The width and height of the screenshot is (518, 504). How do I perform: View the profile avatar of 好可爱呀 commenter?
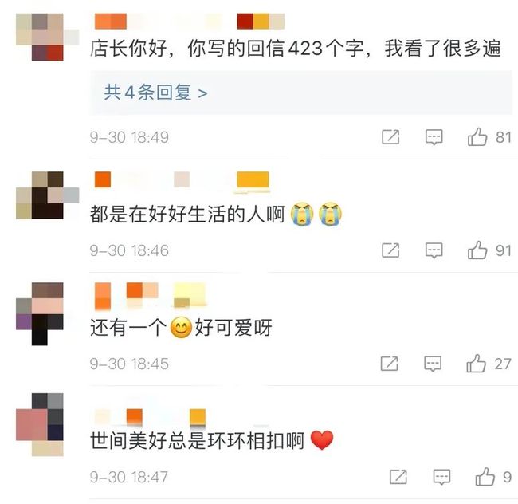coord(40,313)
